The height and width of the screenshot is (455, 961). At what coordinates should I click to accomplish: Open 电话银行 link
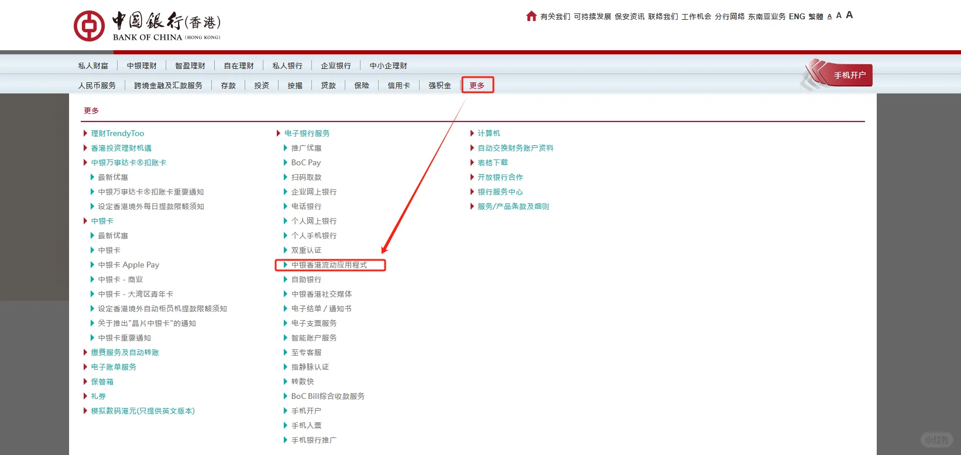coord(306,207)
